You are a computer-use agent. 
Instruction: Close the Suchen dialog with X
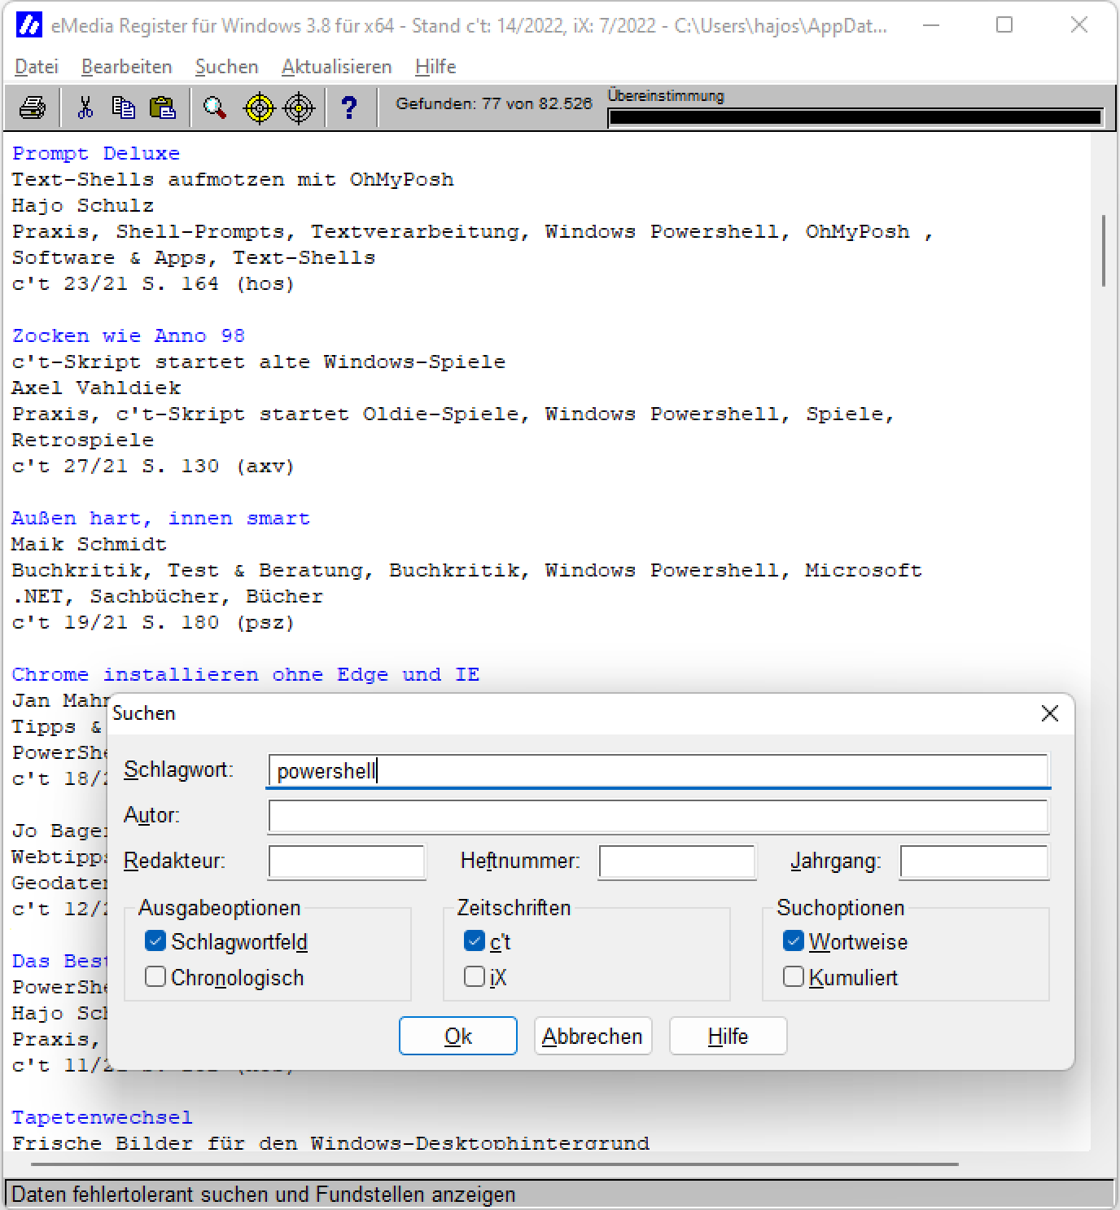pos(1050,713)
